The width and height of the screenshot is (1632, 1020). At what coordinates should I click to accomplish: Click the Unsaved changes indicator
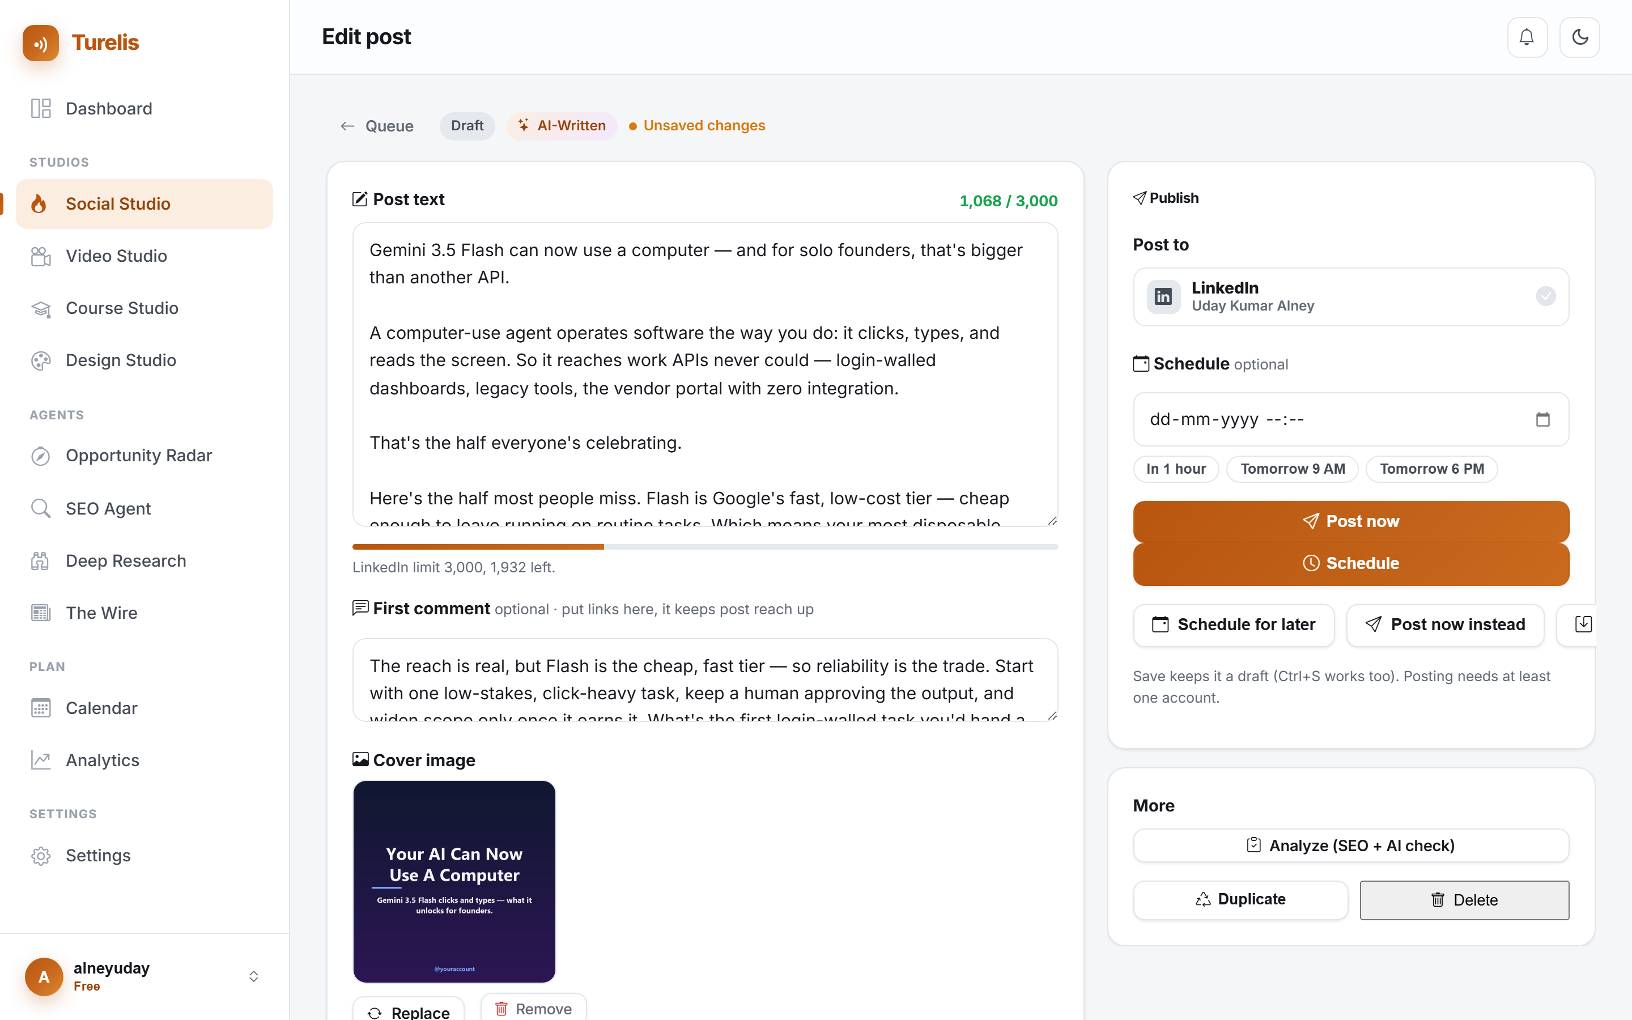(696, 126)
